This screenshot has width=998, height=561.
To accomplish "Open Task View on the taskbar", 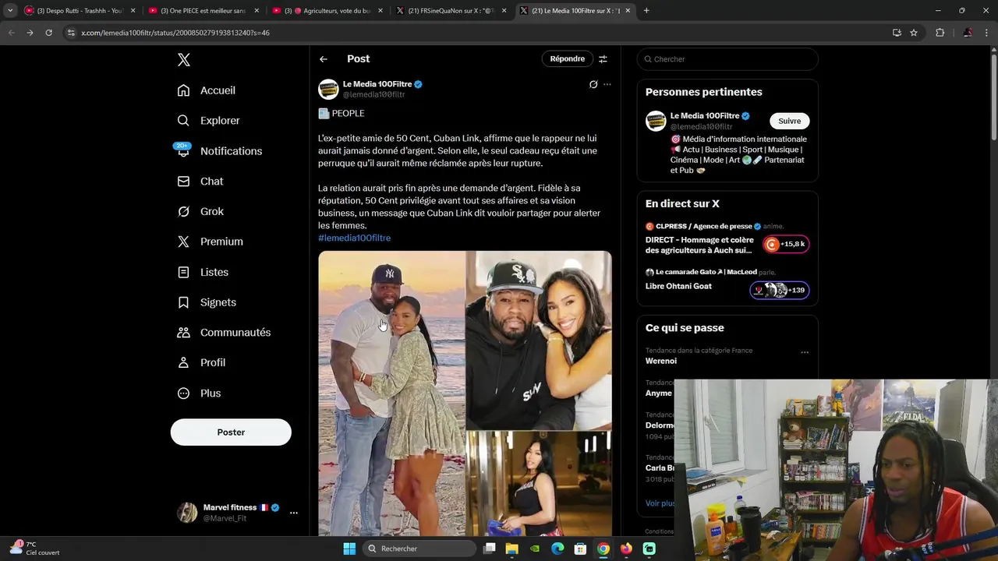I will click(490, 549).
